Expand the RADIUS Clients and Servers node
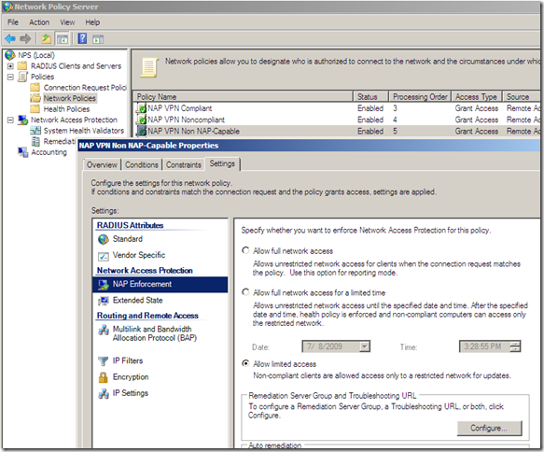544x452 pixels. pos(10,66)
